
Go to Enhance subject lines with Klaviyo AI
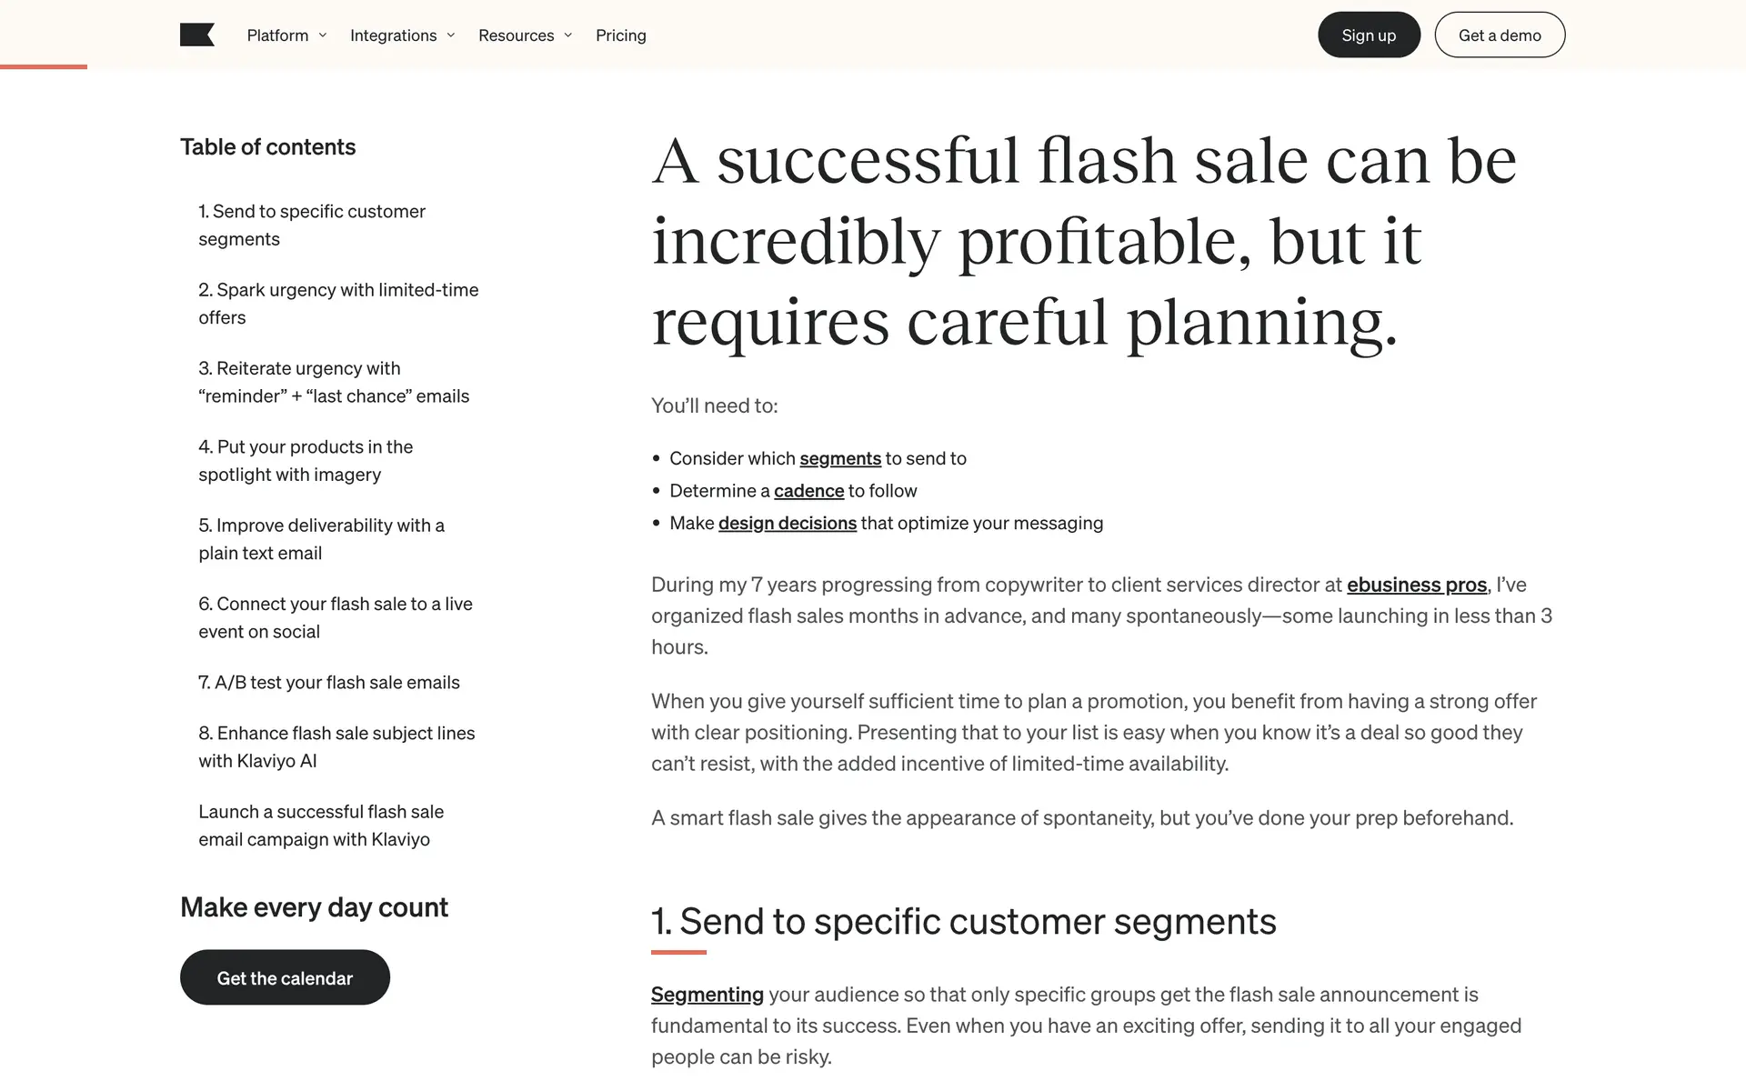336,746
